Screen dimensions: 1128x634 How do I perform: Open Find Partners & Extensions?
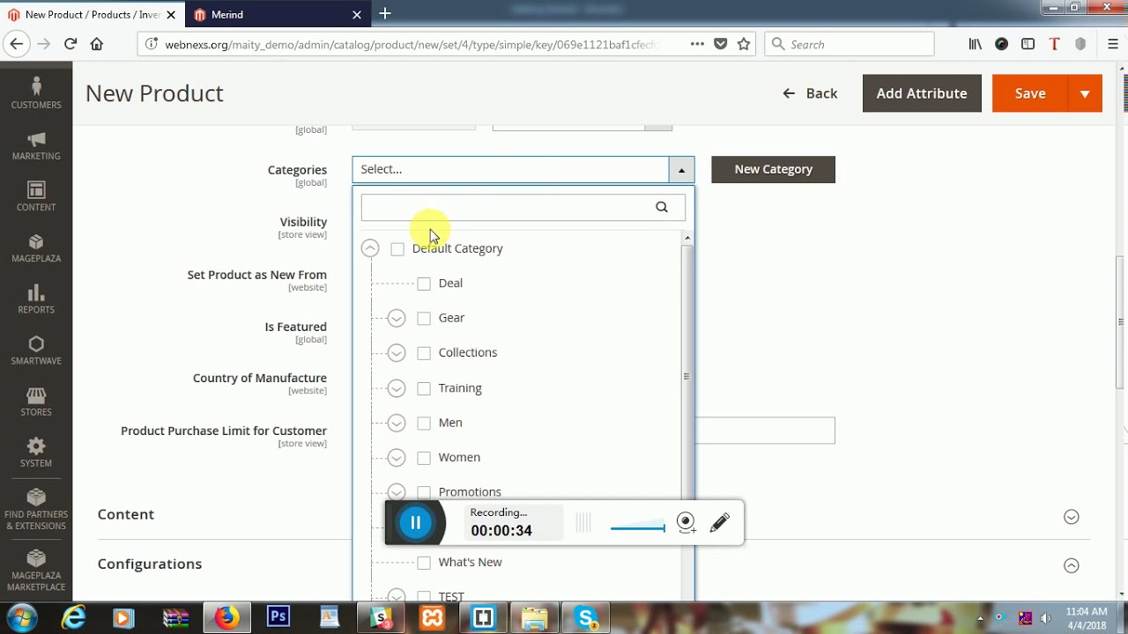[36, 509]
